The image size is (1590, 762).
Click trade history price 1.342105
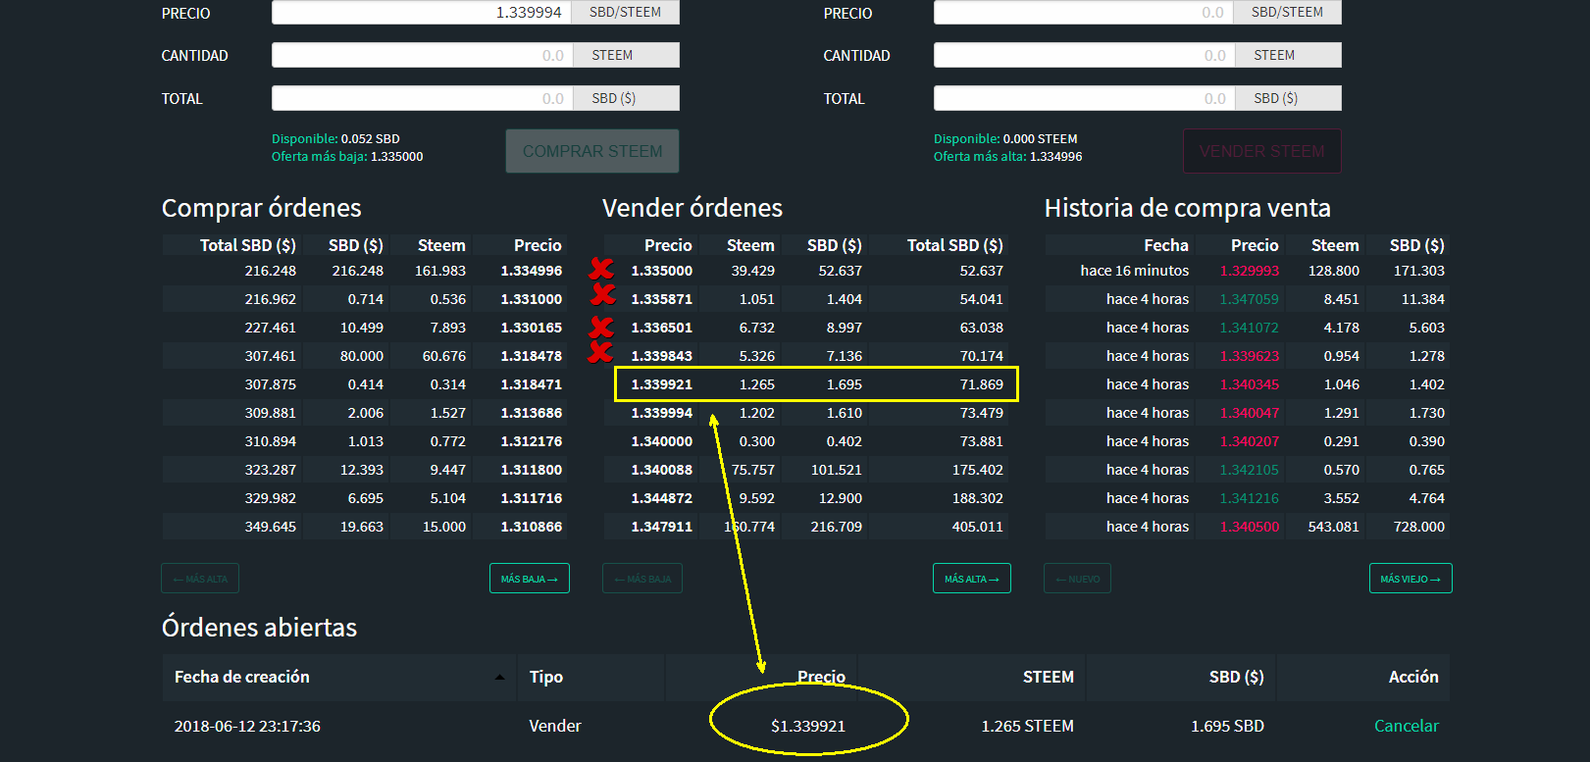click(x=1250, y=471)
